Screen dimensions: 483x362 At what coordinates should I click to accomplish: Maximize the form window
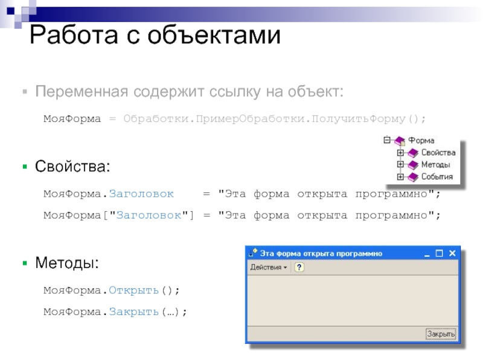tap(440, 253)
